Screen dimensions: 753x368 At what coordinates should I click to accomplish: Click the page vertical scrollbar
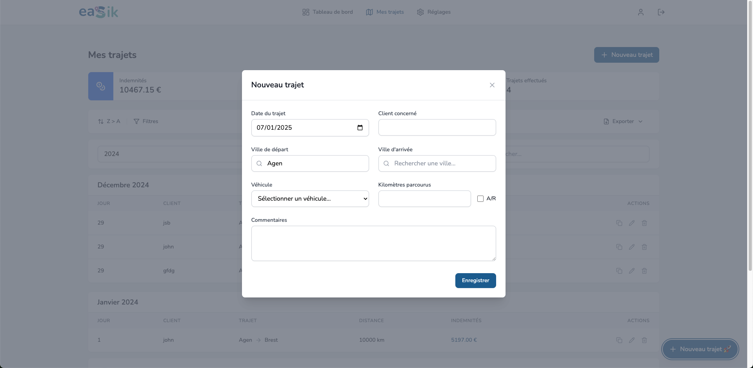750,135
